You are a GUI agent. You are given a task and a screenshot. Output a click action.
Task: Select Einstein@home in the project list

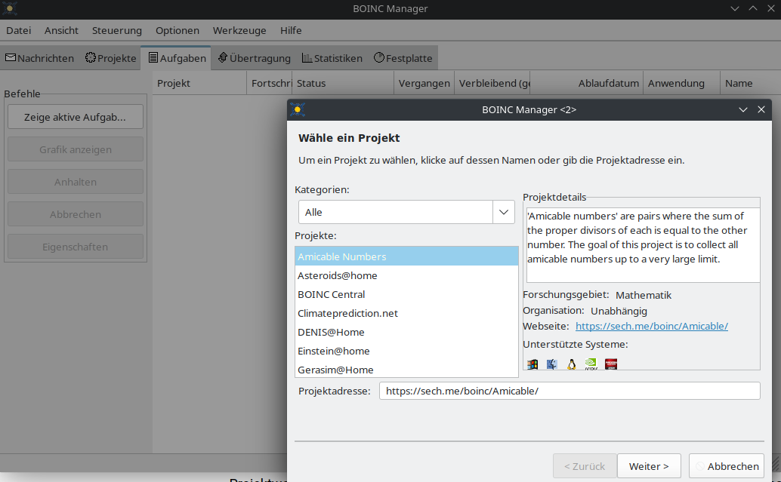(333, 351)
